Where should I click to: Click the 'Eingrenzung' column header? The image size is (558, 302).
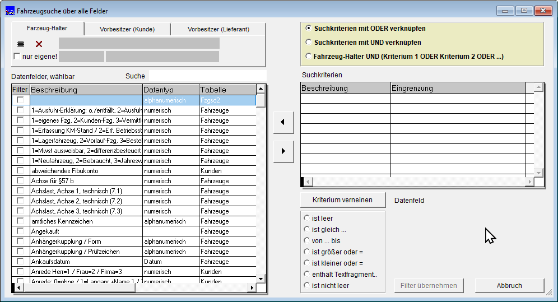458,88
